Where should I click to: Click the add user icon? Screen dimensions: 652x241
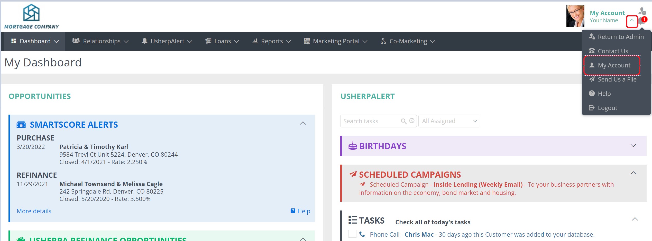[642, 11]
